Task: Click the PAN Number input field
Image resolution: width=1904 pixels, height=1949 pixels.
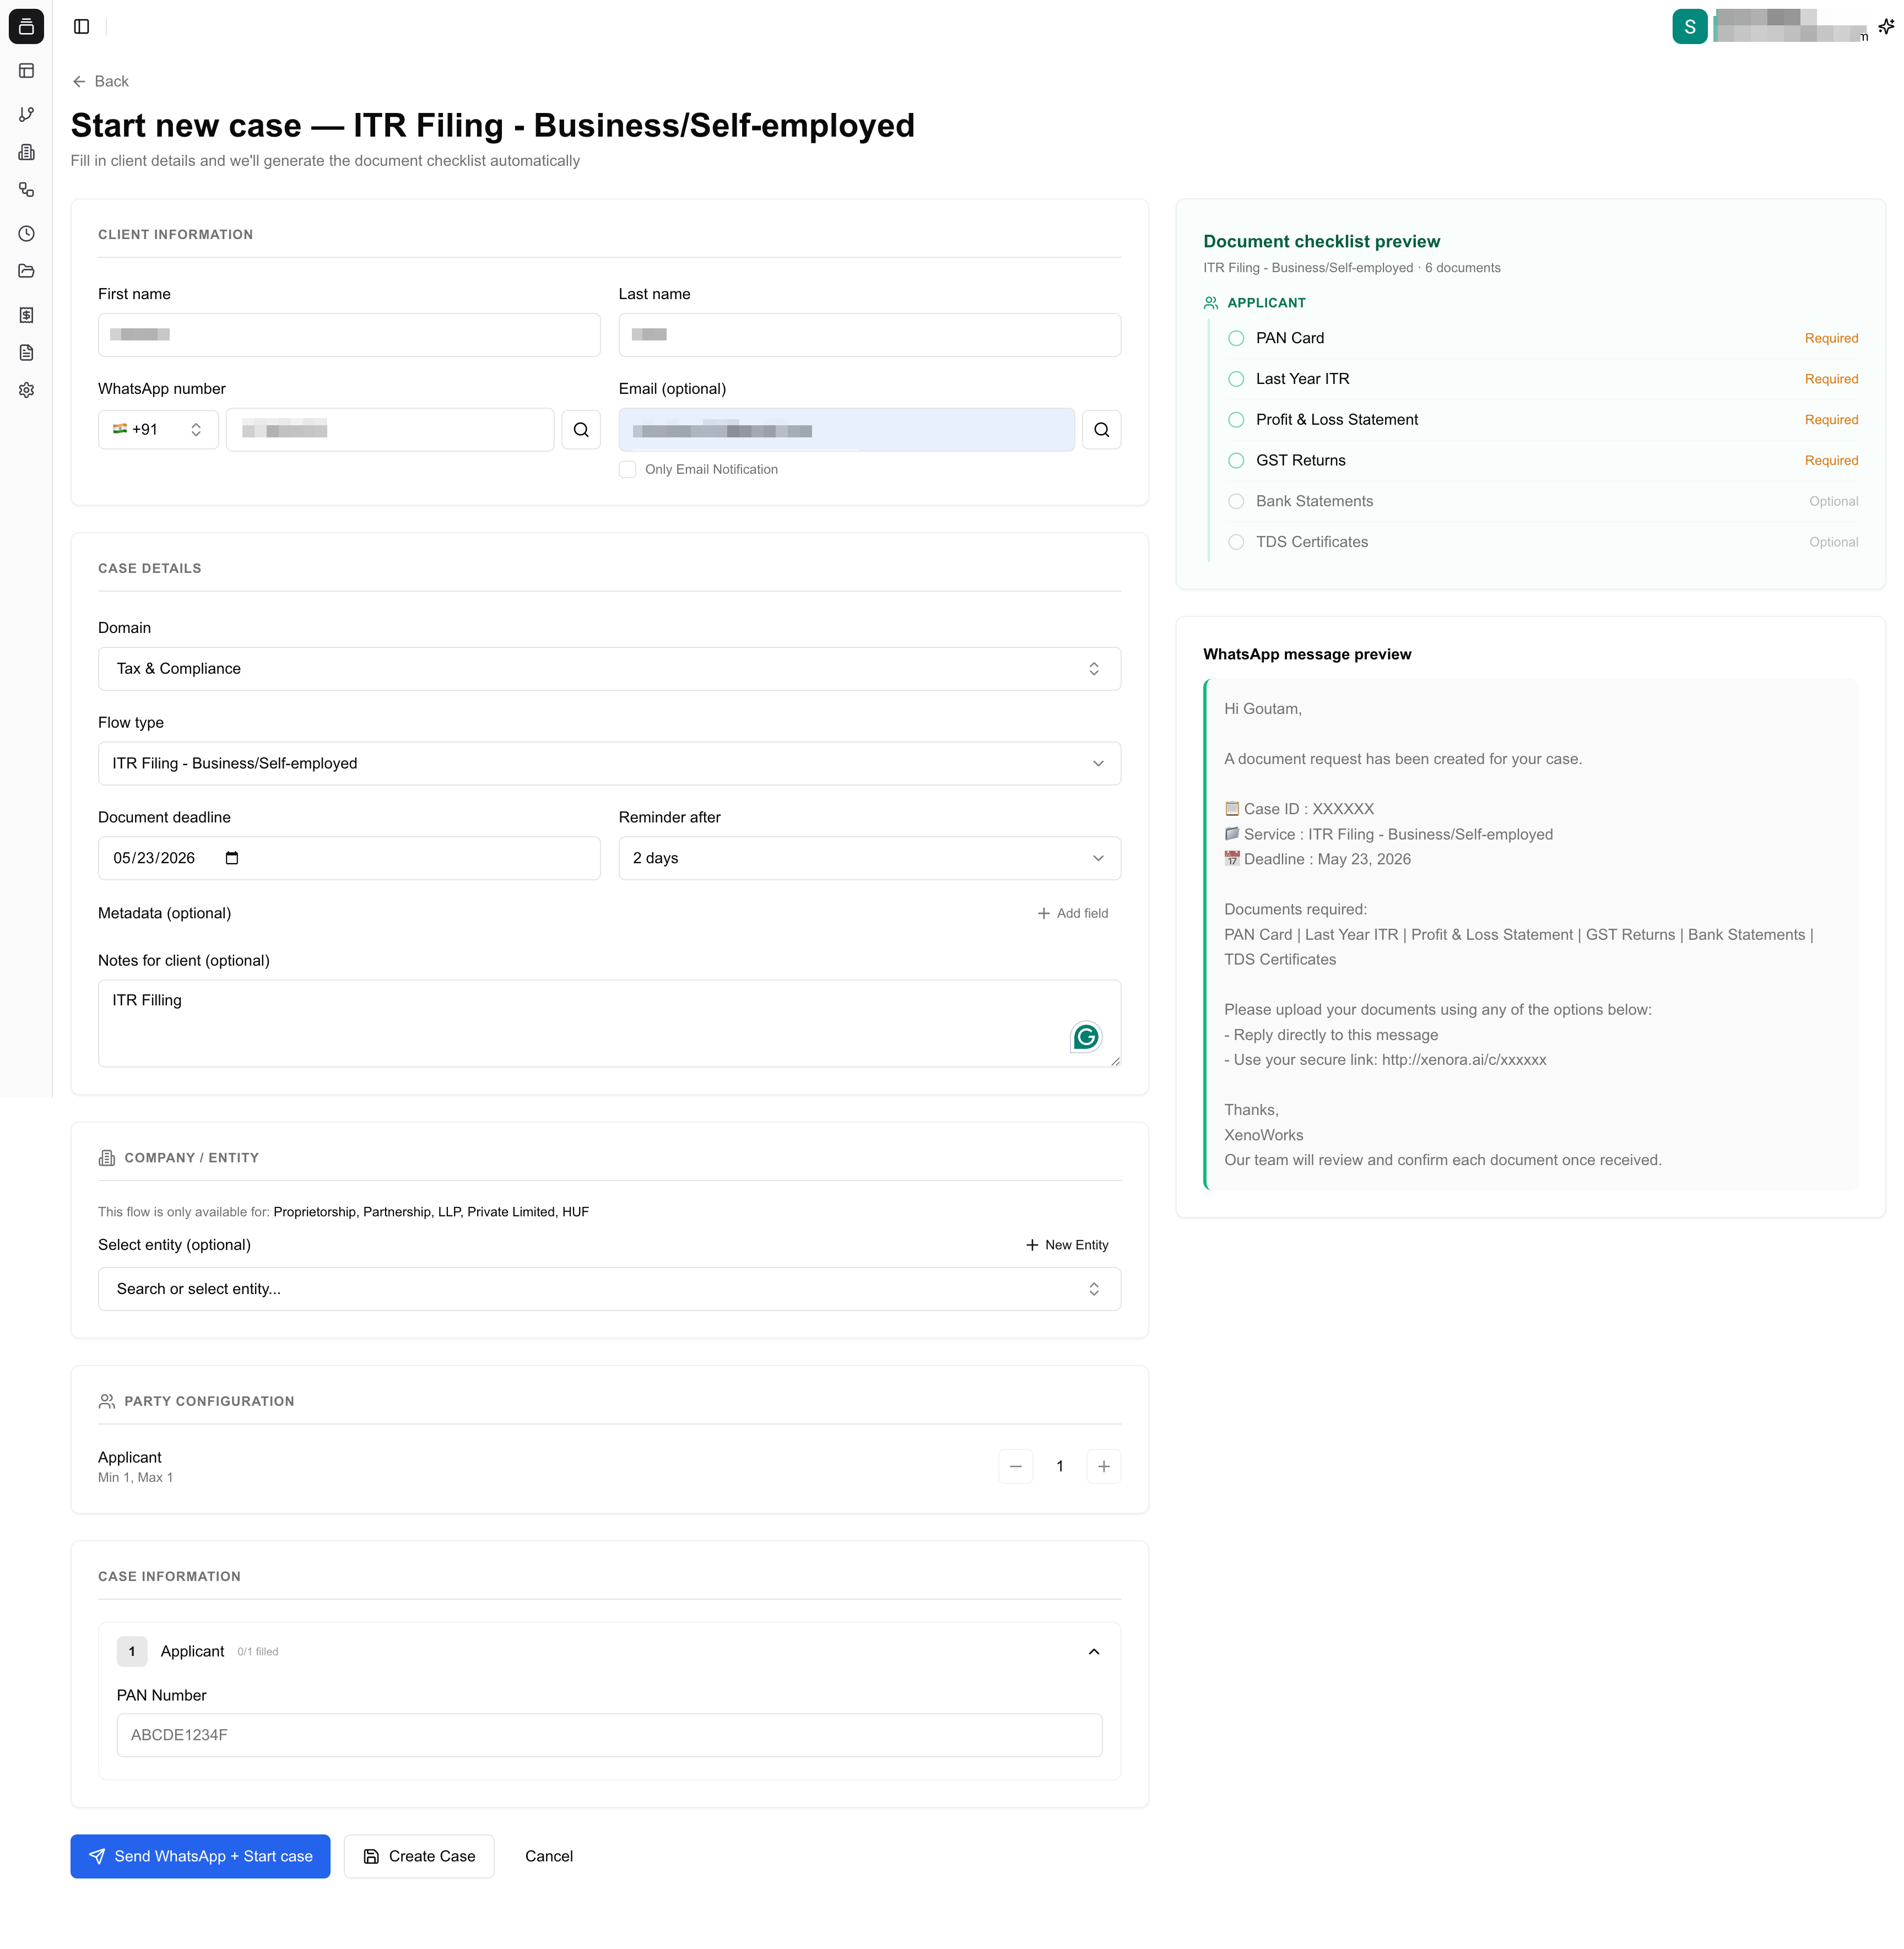Action: [x=609, y=1736]
